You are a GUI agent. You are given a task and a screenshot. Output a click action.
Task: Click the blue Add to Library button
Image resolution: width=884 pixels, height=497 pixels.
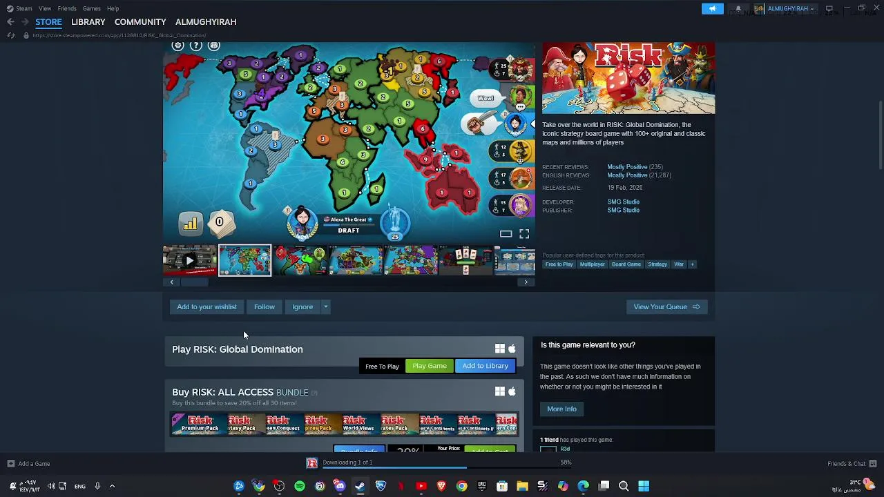486,366
